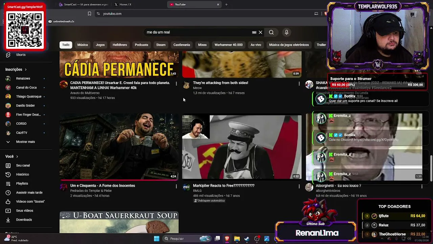This screenshot has width=433, height=244.
Task: Select the Tudo filter chip
Action: [66, 45]
